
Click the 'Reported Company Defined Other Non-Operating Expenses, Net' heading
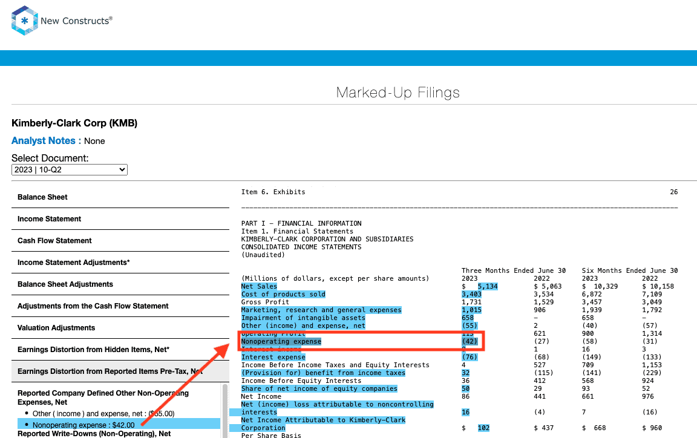103,397
